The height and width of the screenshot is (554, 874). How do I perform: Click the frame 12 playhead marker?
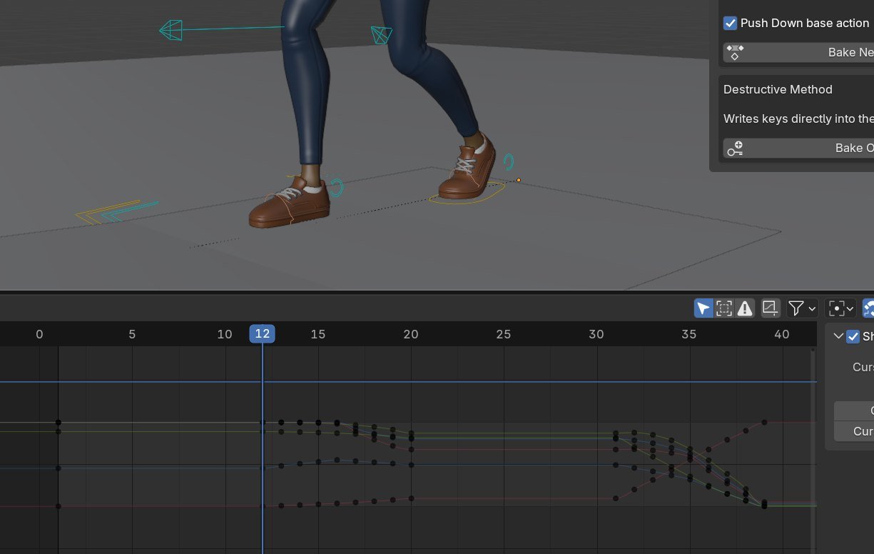262,334
